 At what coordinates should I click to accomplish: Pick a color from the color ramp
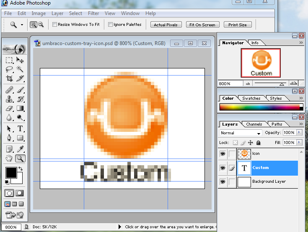coord(260,107)
